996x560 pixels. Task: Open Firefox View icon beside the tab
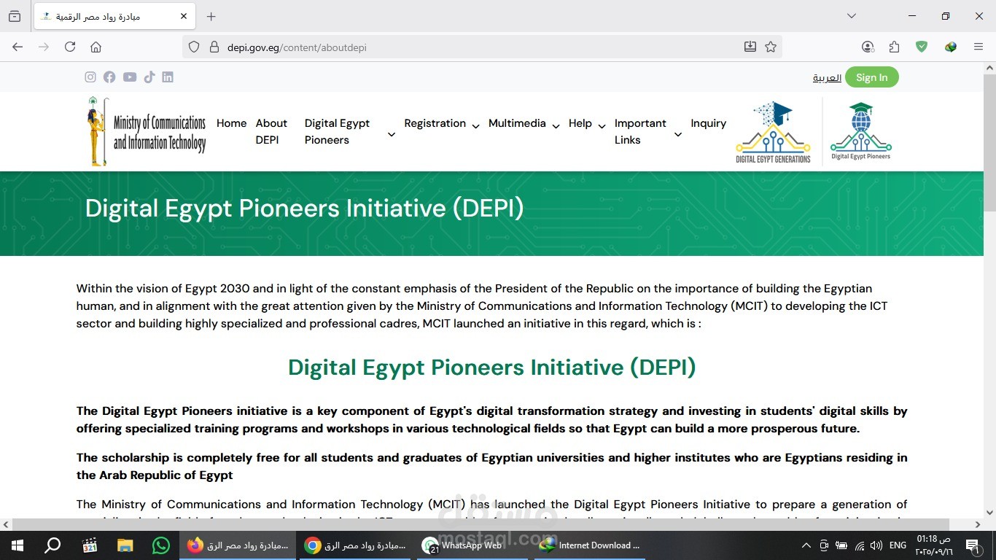(x=15, y=16)
